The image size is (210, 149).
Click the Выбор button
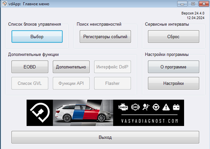(37, 37)
